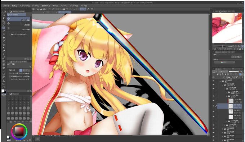The width and height of the screenshot is (245, 142).
Task: Open the 表現色 カラー dropdown
Action: pos(224,62)
